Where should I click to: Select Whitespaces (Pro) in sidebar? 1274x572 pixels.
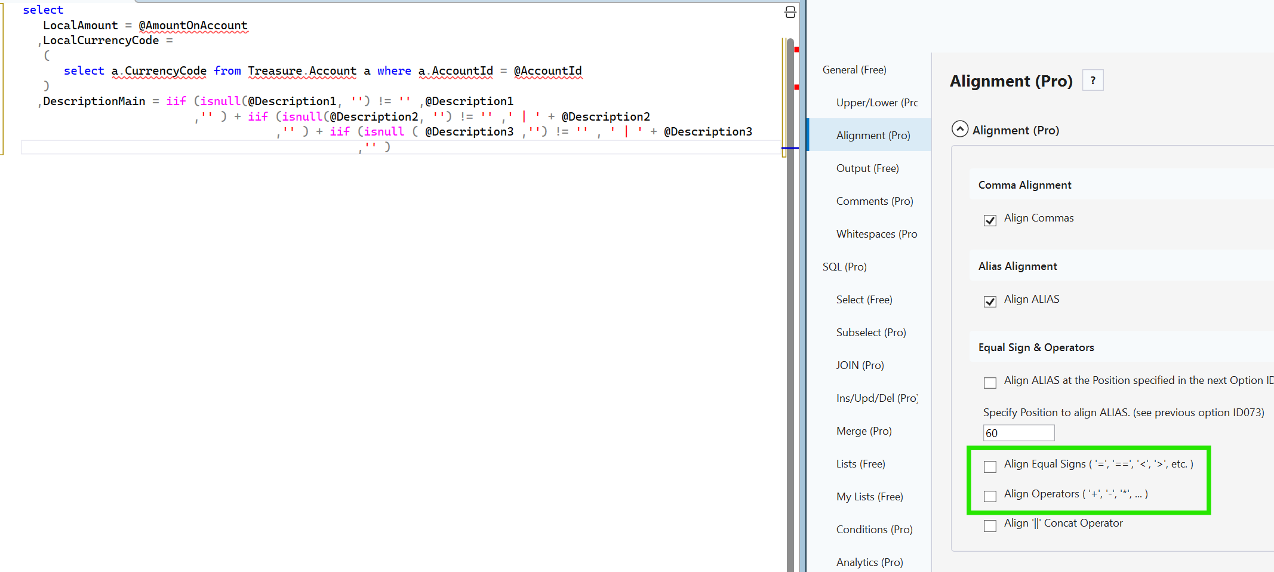pyautogui.click(x=876, y=234)
